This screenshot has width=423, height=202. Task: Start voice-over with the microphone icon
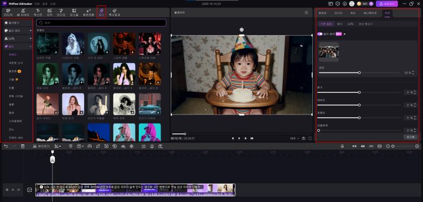(342, 146)
